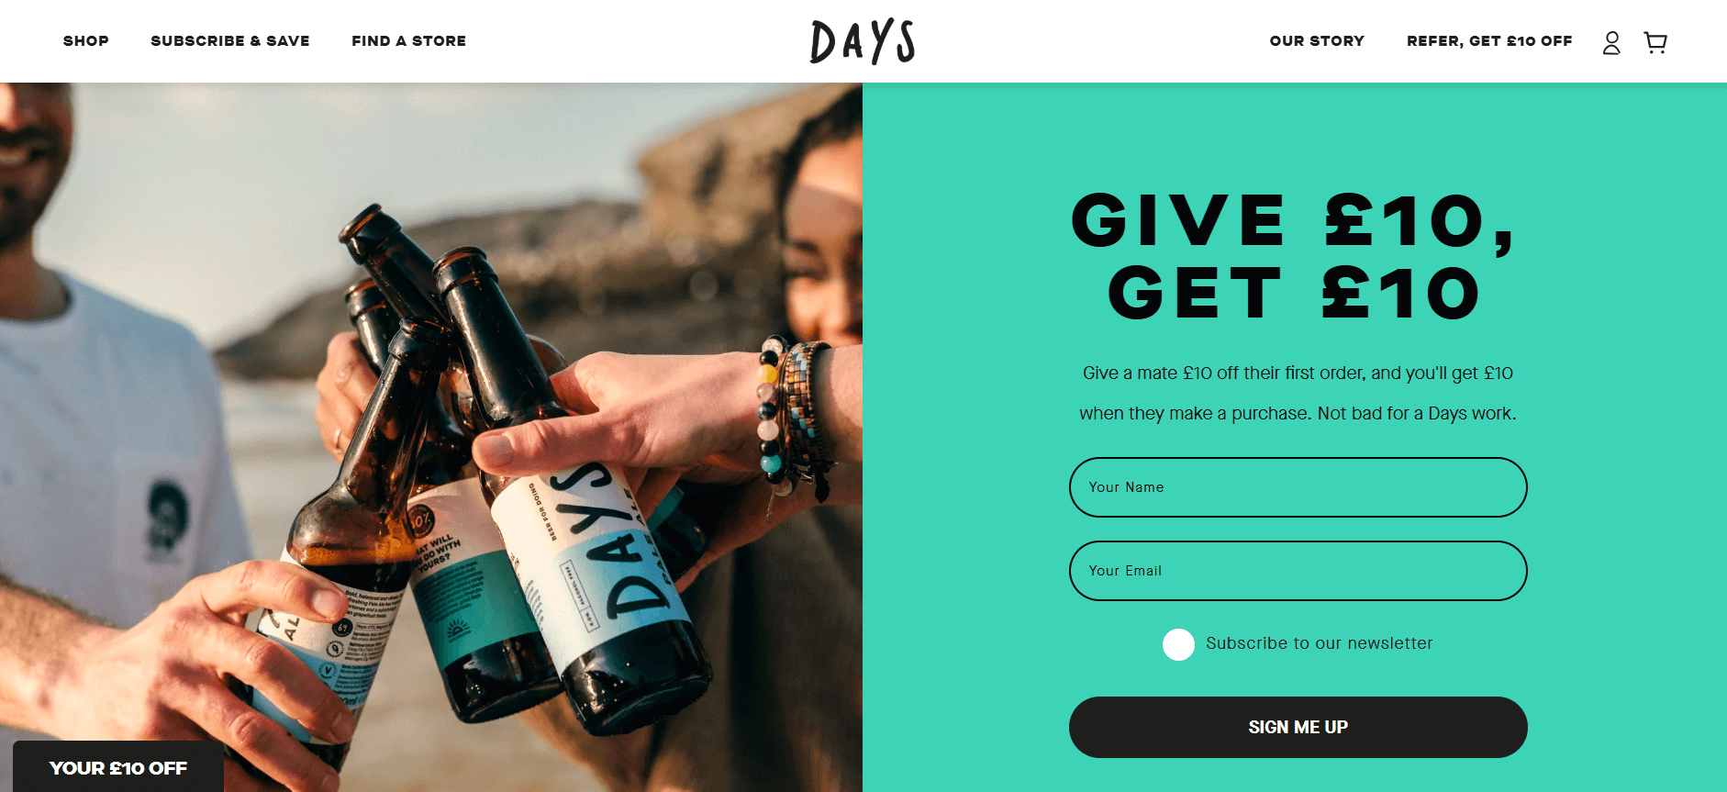Screen dimensions: 1727x792
Task: Click the Give a mate £10 description text
Action: tap(1298, 393)
